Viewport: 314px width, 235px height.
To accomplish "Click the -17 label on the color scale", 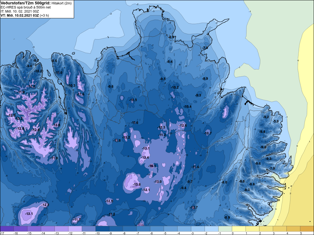I will pyautogui.click(x=2, y=233).
